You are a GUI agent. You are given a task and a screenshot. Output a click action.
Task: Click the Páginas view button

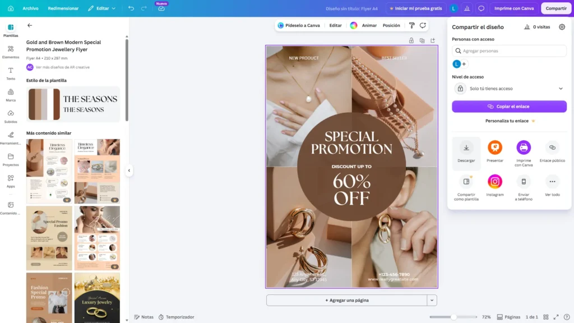tap(508, 317)
